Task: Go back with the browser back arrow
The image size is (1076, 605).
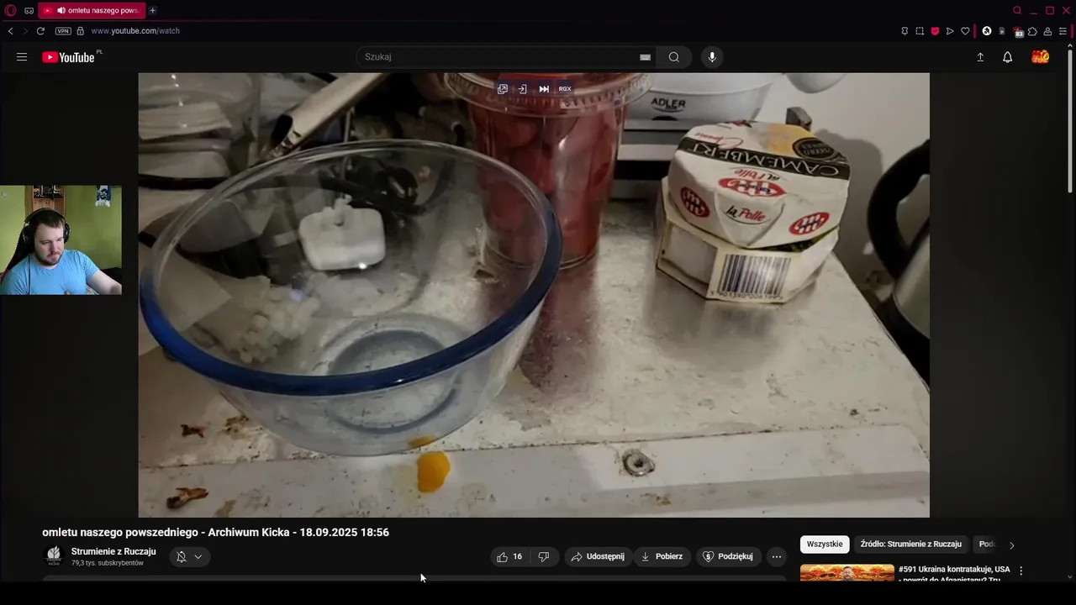Action: pos(10,31)
